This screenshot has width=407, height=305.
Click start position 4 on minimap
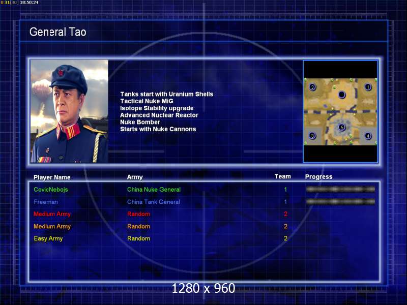(368, 136)
